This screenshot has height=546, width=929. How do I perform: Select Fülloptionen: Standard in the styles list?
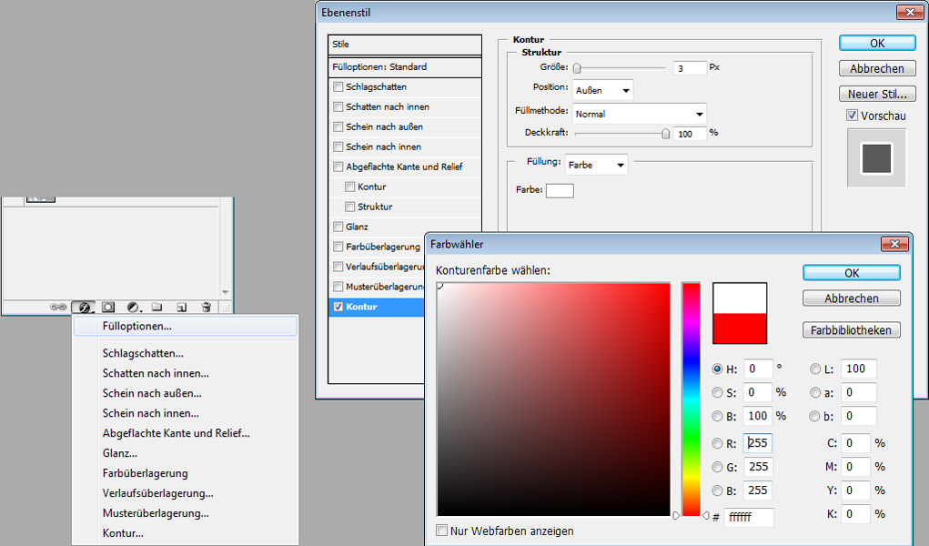pos(405,67)
